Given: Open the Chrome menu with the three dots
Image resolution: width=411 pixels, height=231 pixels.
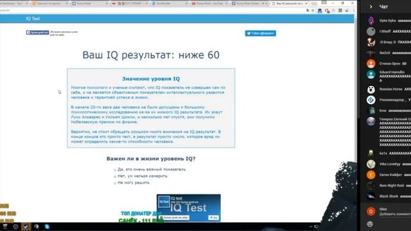Looking at the screenshot, I should (354, 10).
